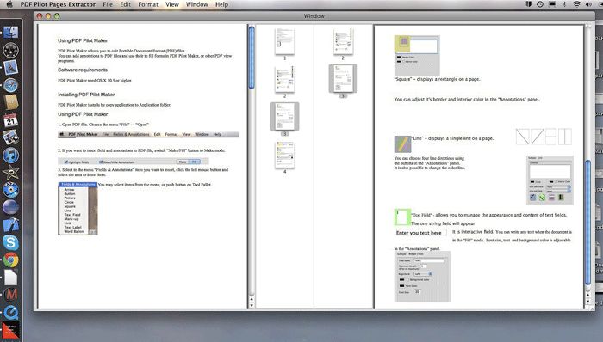Click left pane scrollbar down arrow
The image size is (603, 342).
252,306
